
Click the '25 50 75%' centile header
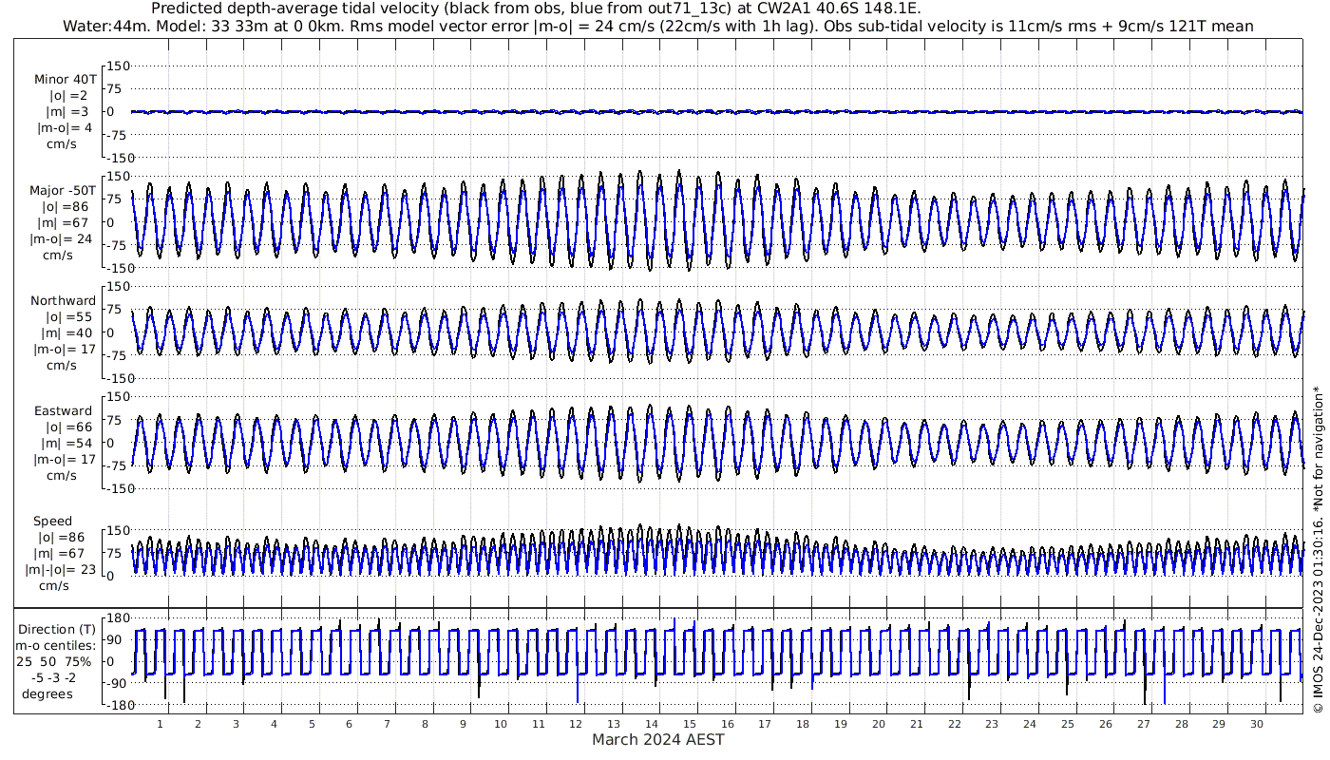coord(53,661)
